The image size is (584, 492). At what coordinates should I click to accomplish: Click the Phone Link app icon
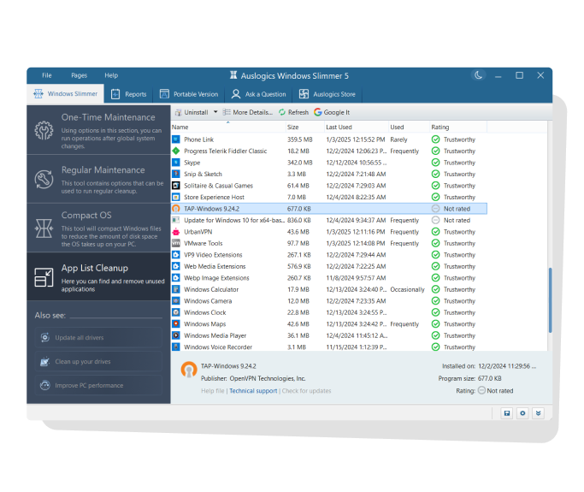coord(176,139)
